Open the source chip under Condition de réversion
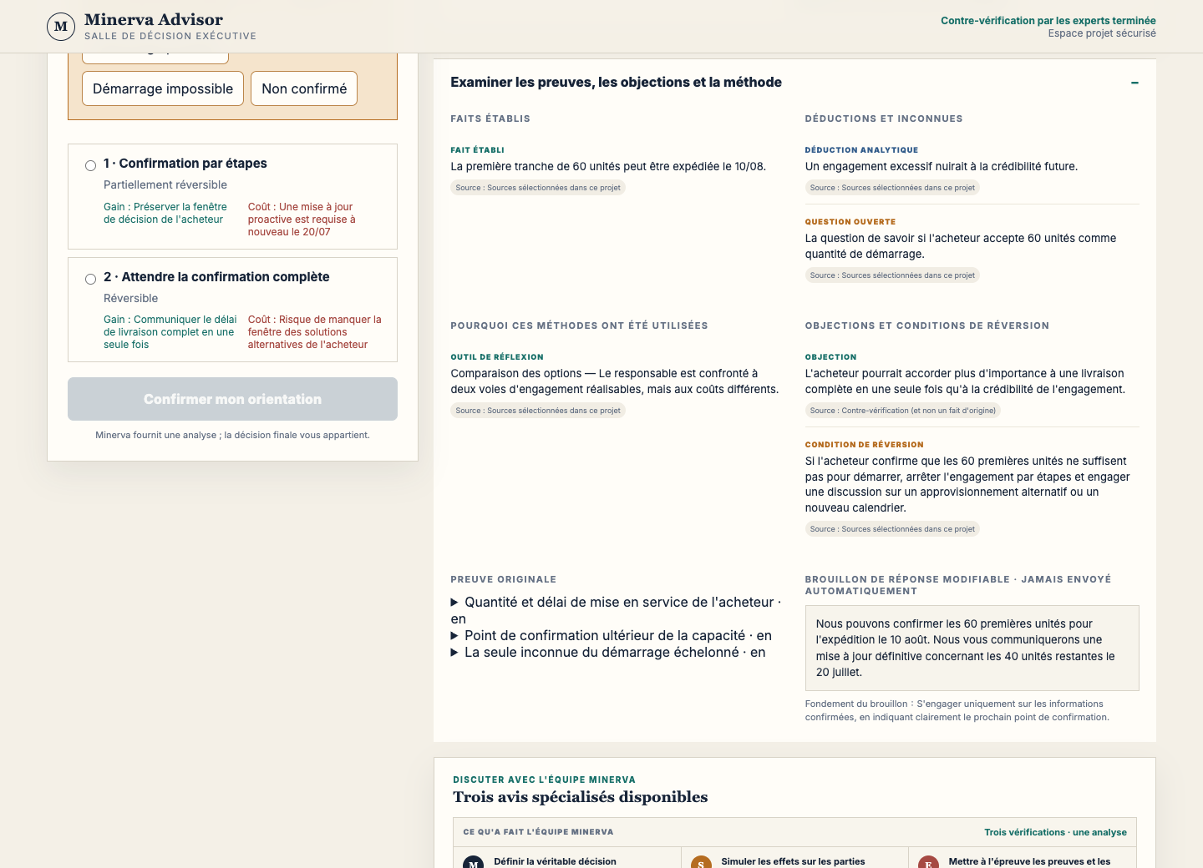Viewport: 1203px width, 868px height. [892, 529]
